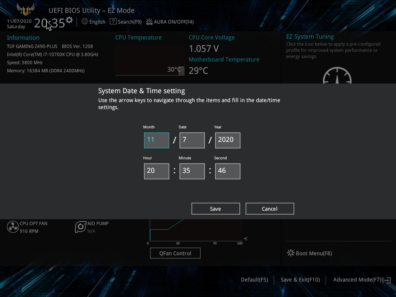
Task: Click the System Date & Time setting title
Action: (x=142, y=91)
